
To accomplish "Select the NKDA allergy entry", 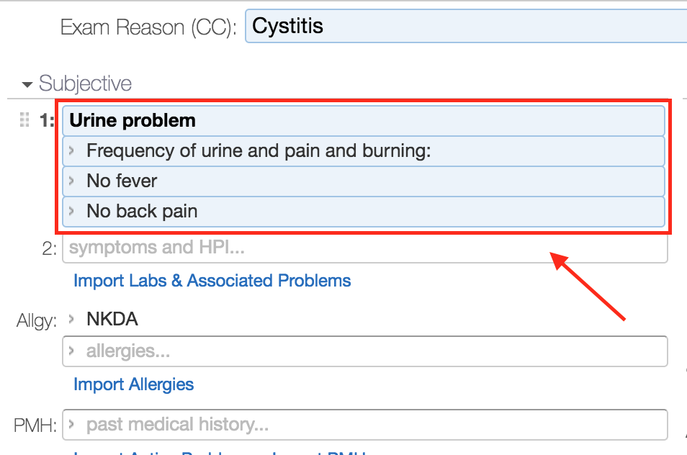I will click(112, 319).
